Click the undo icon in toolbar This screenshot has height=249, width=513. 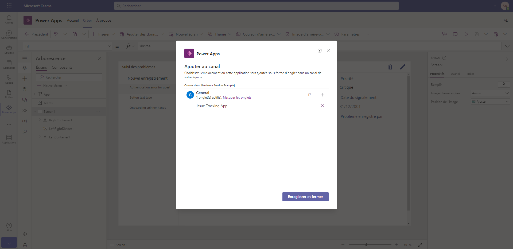pos(56,34)
